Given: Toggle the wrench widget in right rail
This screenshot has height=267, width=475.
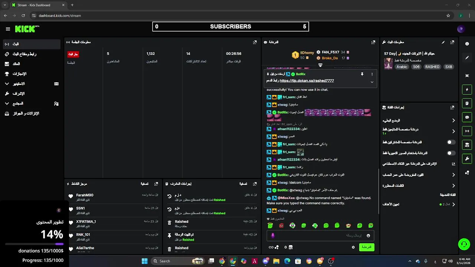Looking at the screenshot, I should (467, 159).
